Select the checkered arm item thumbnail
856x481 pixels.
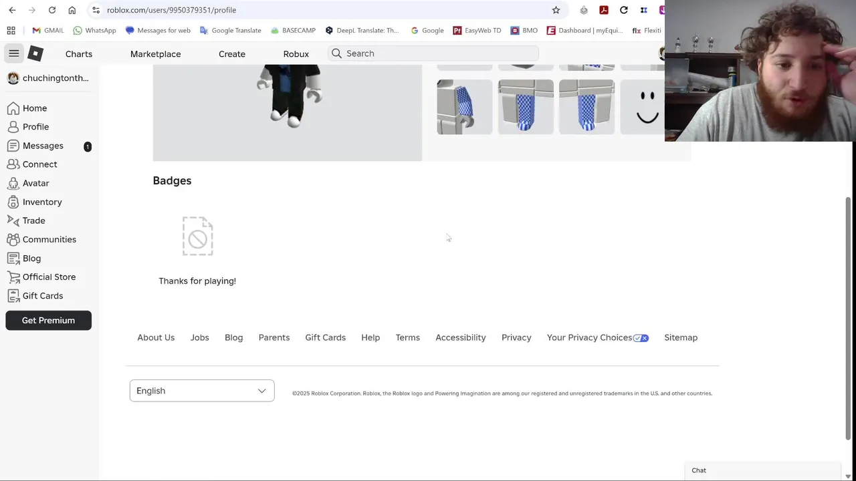click(465, 107)
